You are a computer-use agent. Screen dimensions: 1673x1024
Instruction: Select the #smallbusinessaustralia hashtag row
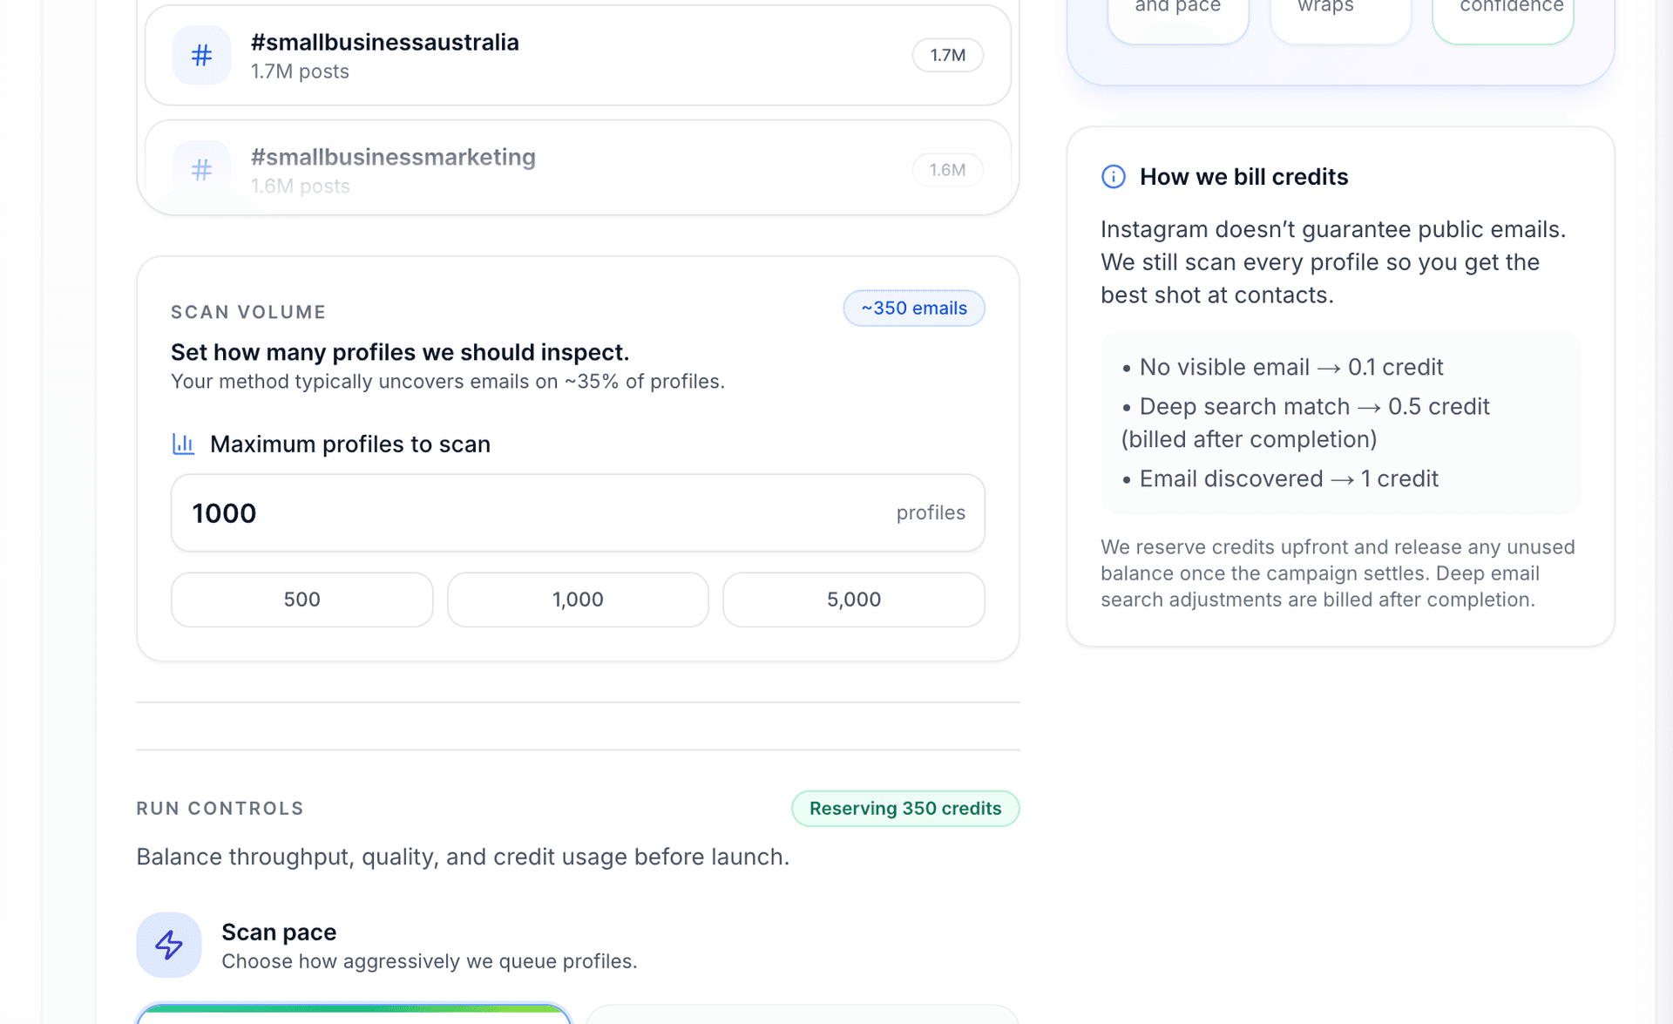click(577, 56)
